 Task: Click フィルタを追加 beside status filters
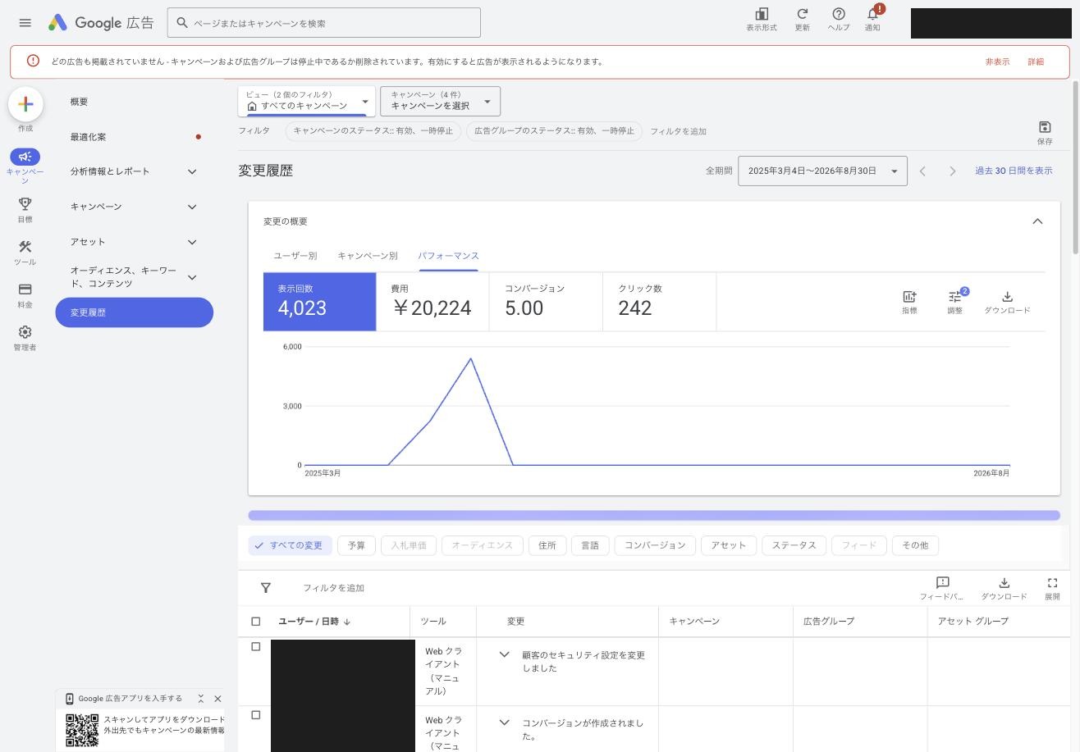(678, 131)
